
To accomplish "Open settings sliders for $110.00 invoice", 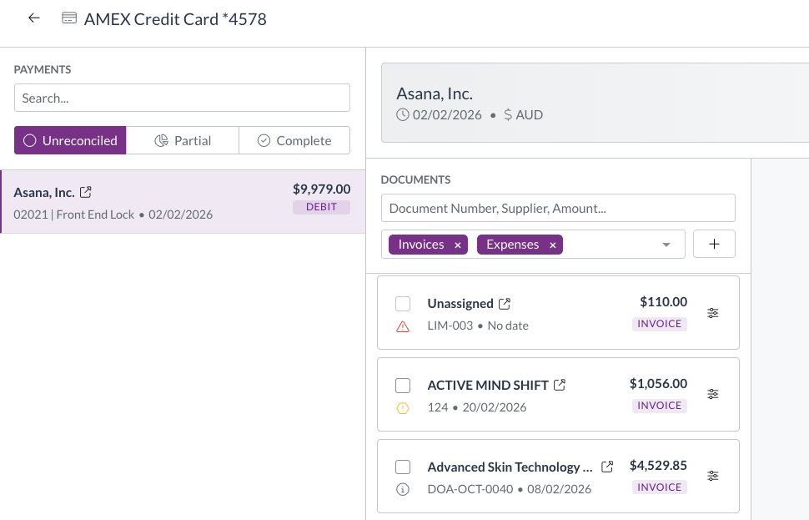I will 712,313.
